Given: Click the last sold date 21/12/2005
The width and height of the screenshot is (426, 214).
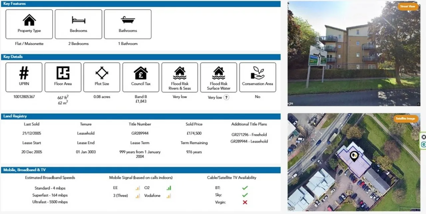Looking at the screenshot, I should [32, 133].
